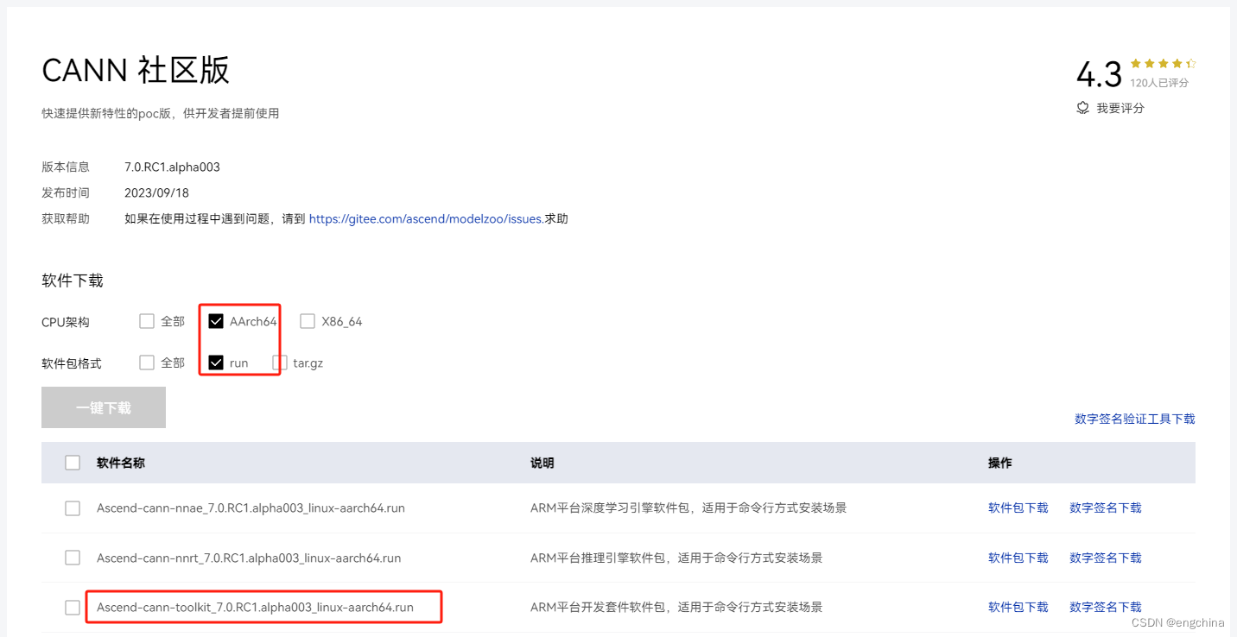Click the 软件名称 column header
1237x637 pixels.
pyautogui.click(x=121, y=463)
